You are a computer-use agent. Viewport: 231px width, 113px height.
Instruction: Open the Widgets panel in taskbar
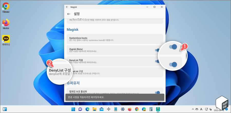pyautogui.click(x=5, y=109)
